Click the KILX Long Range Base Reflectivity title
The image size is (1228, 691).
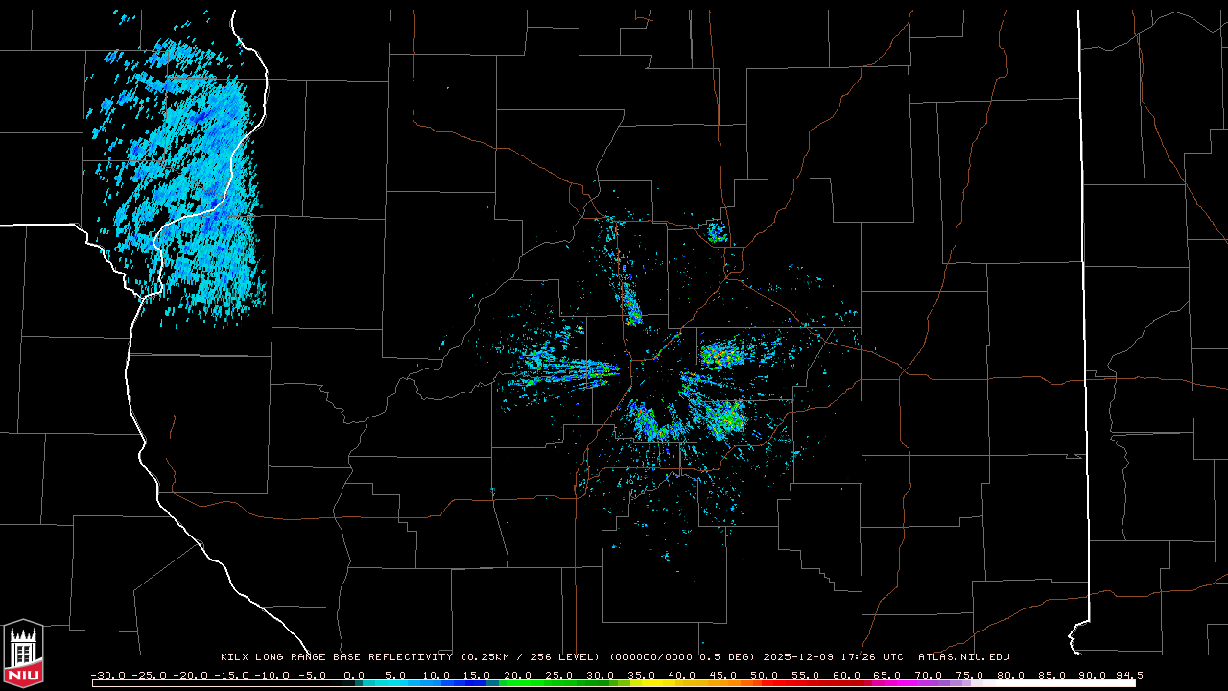pos(336,657)
